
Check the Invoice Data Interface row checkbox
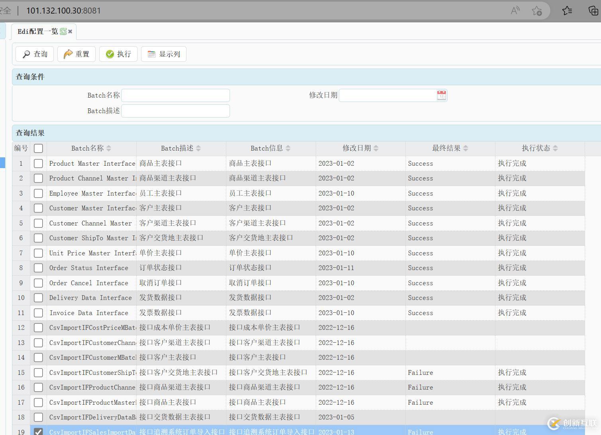[38, 313]
